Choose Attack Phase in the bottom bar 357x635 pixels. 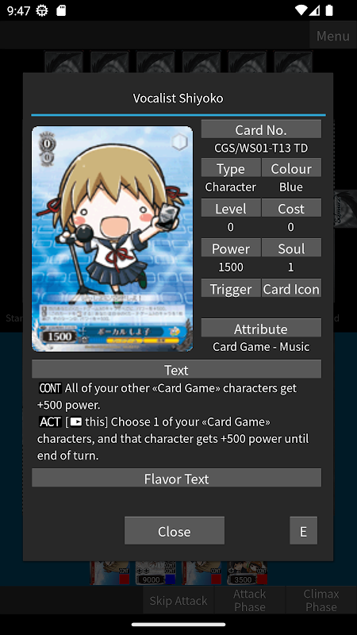tap(249, 600)
